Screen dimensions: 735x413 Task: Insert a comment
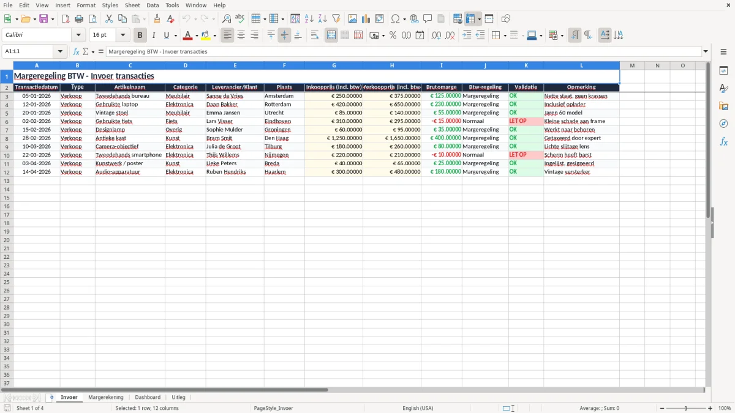point(428,19)
